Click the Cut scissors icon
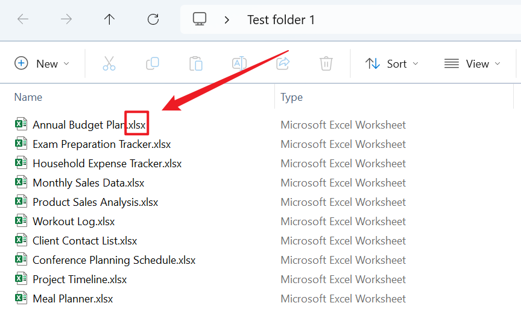This screenshot has width=521, height=329. tap(109, 63)
